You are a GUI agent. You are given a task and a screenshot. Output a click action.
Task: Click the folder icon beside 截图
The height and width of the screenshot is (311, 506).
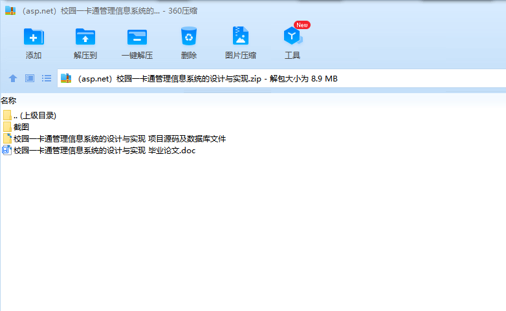[x=7, y=127]
